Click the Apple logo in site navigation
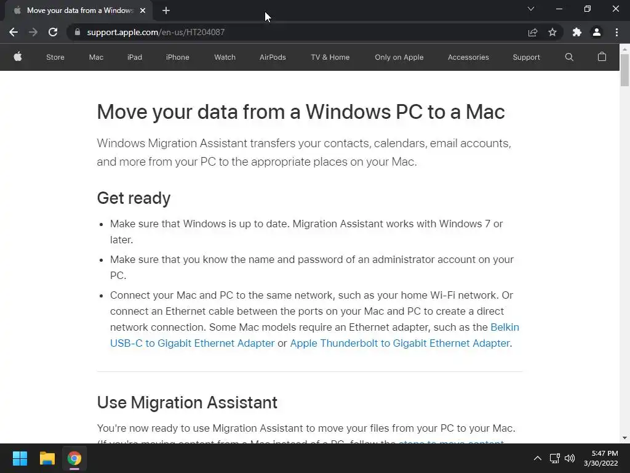The image size is (630, 473). [18, 57]
